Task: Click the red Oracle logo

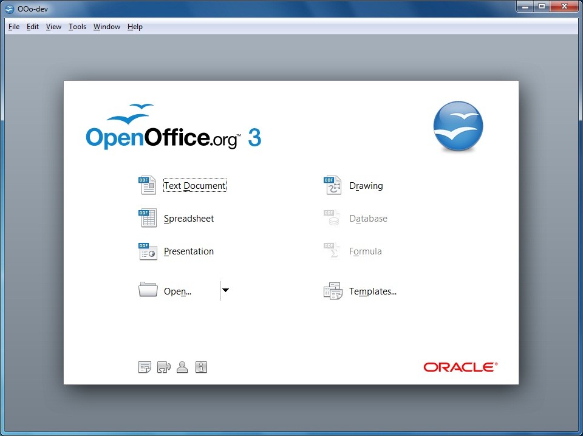Action: 460,367
